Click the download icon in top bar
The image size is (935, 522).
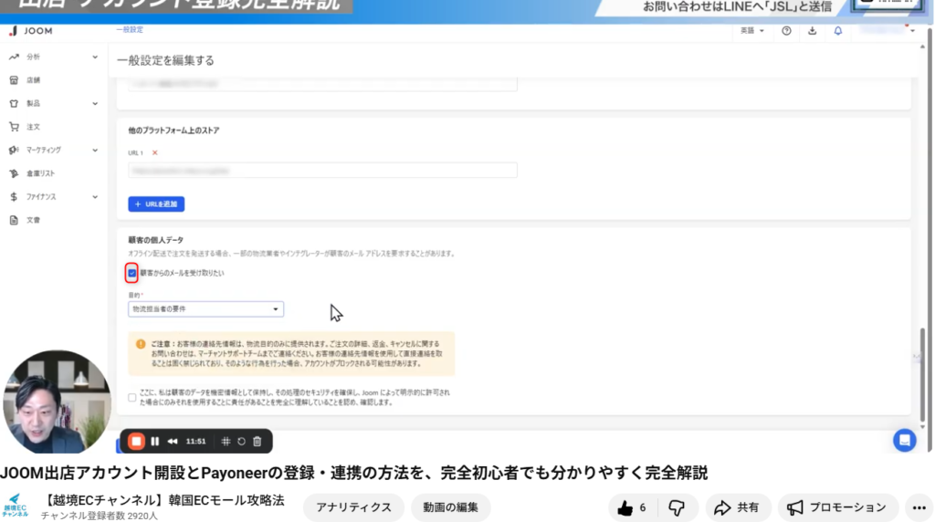click(x=813, y=31)
